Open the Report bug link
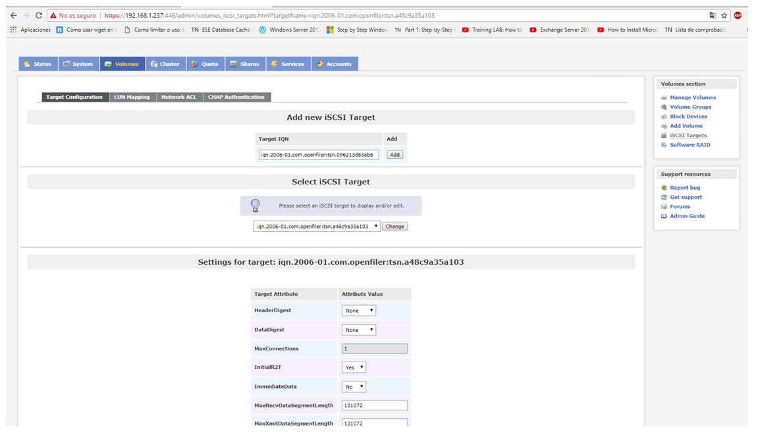 [x=684, y=188]
